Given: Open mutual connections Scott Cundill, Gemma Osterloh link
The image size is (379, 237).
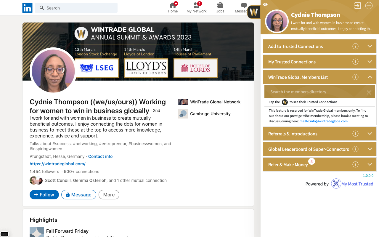Looking at the screenshot, I should click(x=106, y=180).
